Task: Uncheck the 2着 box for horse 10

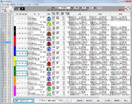Action: pos(23,63)
